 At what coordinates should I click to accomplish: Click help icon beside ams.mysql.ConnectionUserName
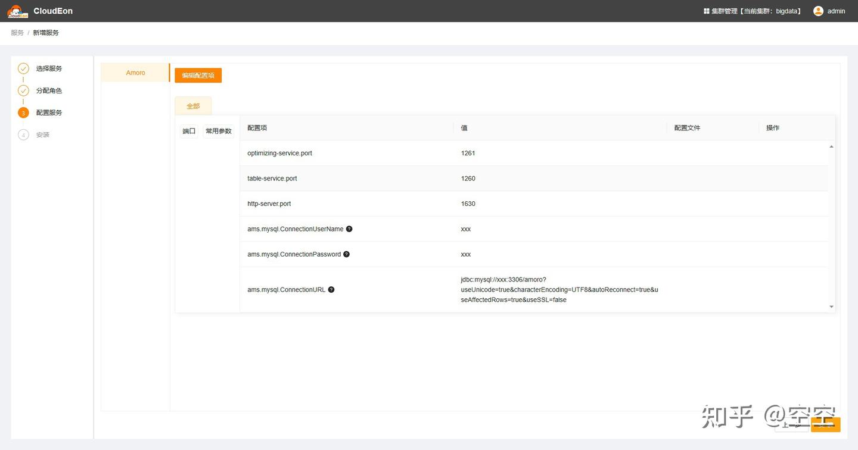click(x=349, y=229)
